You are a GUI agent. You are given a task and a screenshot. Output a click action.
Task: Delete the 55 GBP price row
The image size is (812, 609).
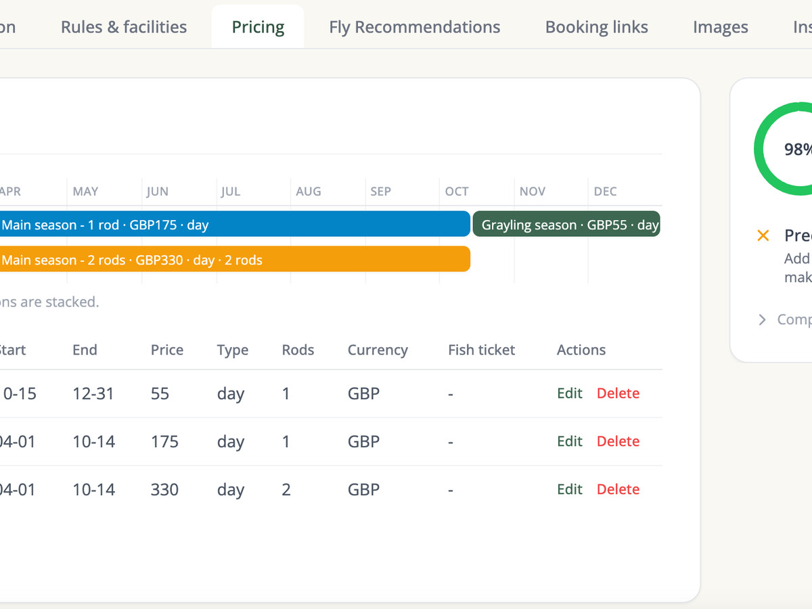tap(618, 393)
